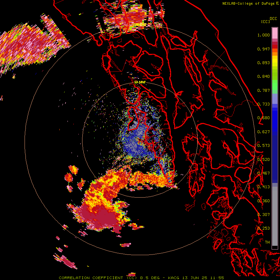This screenshot has height=280, width=280.
Task: Select the 0.787 legend value
Action: 264,90
